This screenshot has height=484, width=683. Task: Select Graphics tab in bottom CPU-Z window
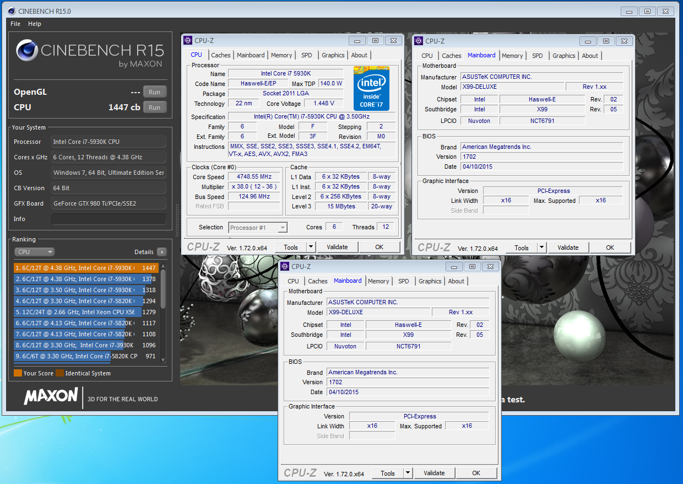tap(430, 281)
